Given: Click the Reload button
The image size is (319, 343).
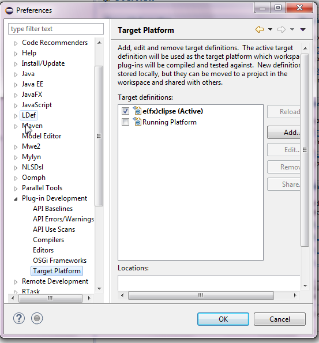Looking at the screenshot, I should pos(284,112).
